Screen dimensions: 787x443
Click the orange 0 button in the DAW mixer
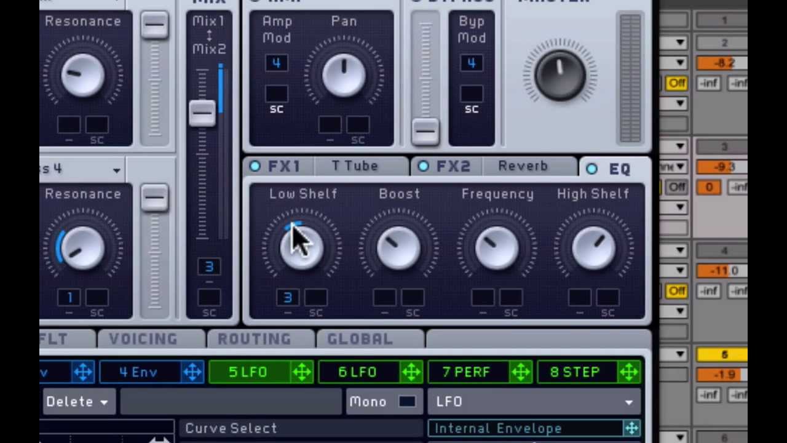pos(708,186)
